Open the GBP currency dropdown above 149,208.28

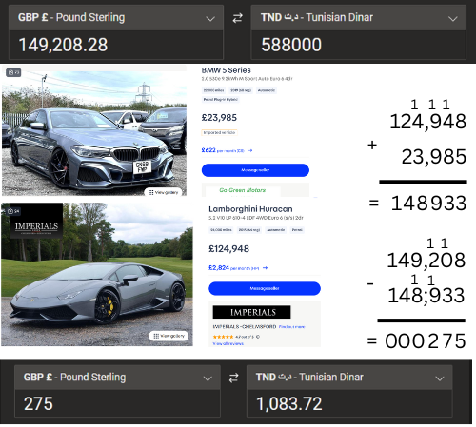coord(116,18)
